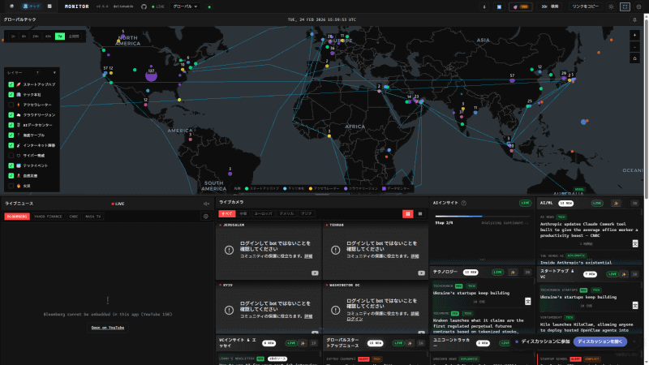Open the グローバル region dropdown

coord(185,6)
